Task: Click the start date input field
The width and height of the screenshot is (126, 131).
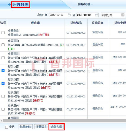Action: click(60, 15)
